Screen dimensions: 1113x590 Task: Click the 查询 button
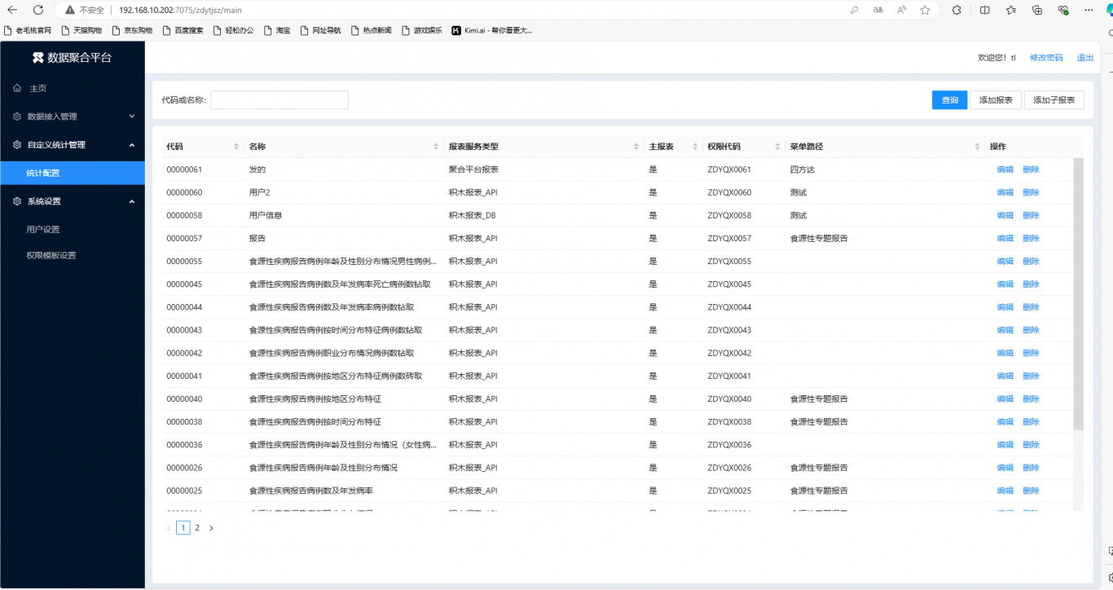tap(949, 100)
